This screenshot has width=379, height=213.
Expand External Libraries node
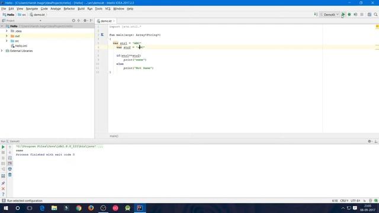[x=2, y=51]
